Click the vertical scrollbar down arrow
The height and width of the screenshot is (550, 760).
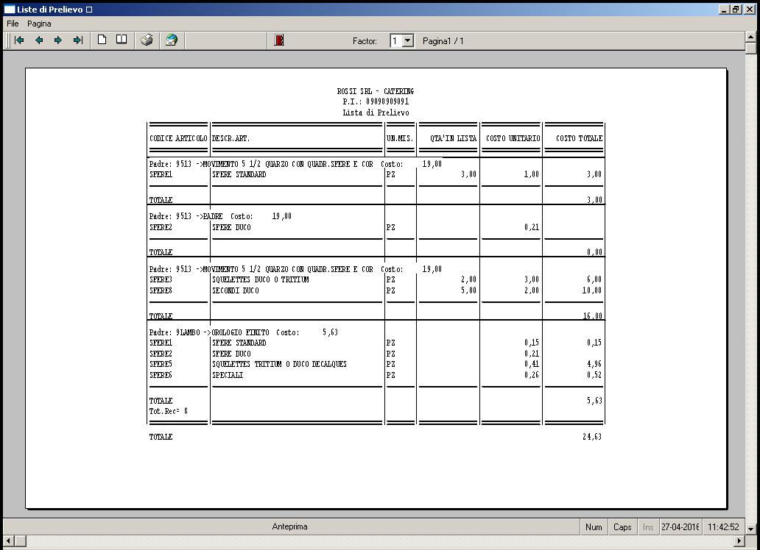click(750, 529)
